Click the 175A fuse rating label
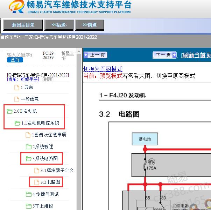This screenshot has width=211, height=210. click(x=151, y=168)
